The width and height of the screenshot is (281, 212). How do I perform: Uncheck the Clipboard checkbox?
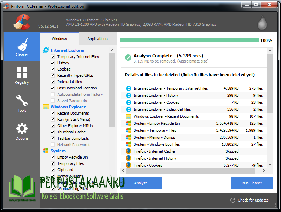[53, 170]
